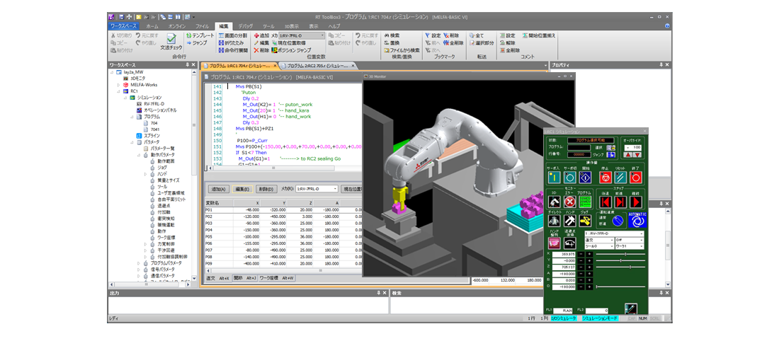The height and width of the screenshot is (341, 779).
Task: Open the robot selection dropdown 1: RV-7FR-D
Action: [x=614, y=233]
